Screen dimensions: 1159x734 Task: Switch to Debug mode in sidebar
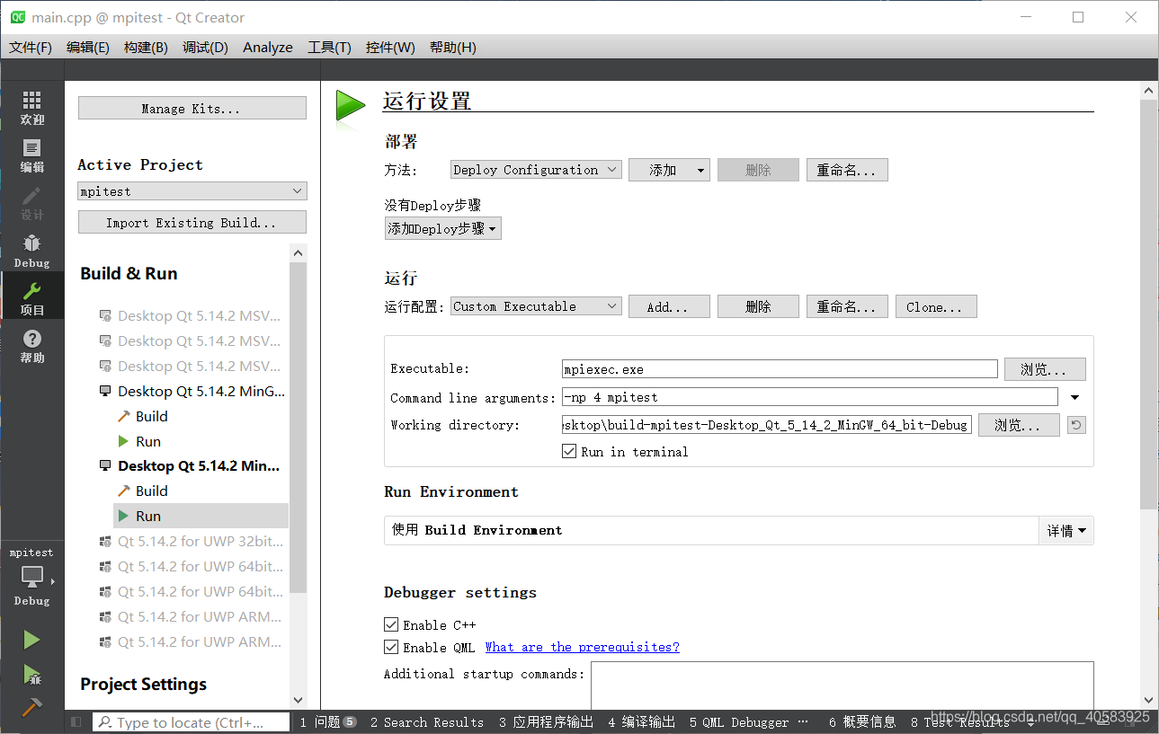31,251
